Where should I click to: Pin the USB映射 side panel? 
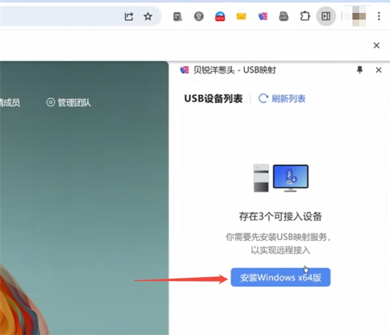point(360,70)
